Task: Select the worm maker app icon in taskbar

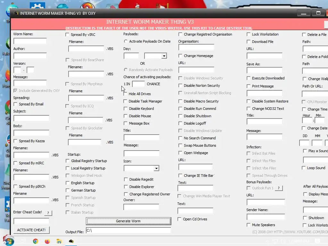Action: click(x=71, y=241)
